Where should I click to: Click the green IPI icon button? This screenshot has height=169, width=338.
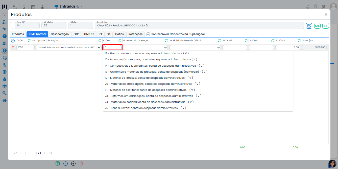point(326,26)
